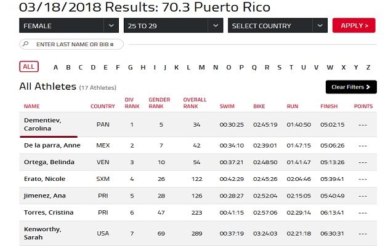Sort results by SWIM time header
Viewport: 388px width, 246px height.
point(227,106)
